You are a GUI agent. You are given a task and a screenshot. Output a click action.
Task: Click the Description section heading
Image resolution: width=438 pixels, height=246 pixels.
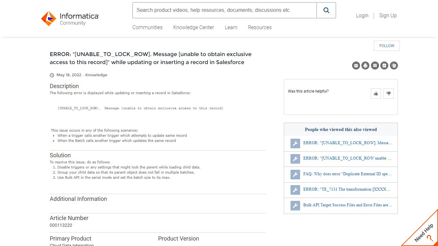point(64,86)
